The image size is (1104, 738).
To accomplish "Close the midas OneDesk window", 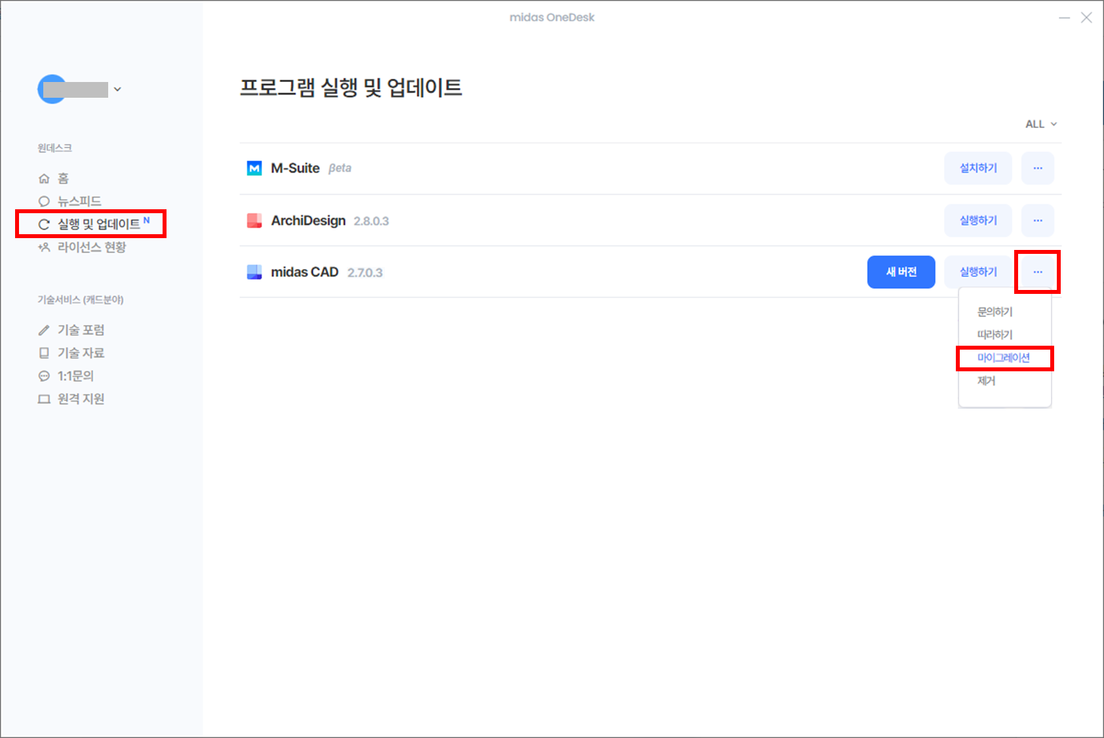I will coord(1086,18).
